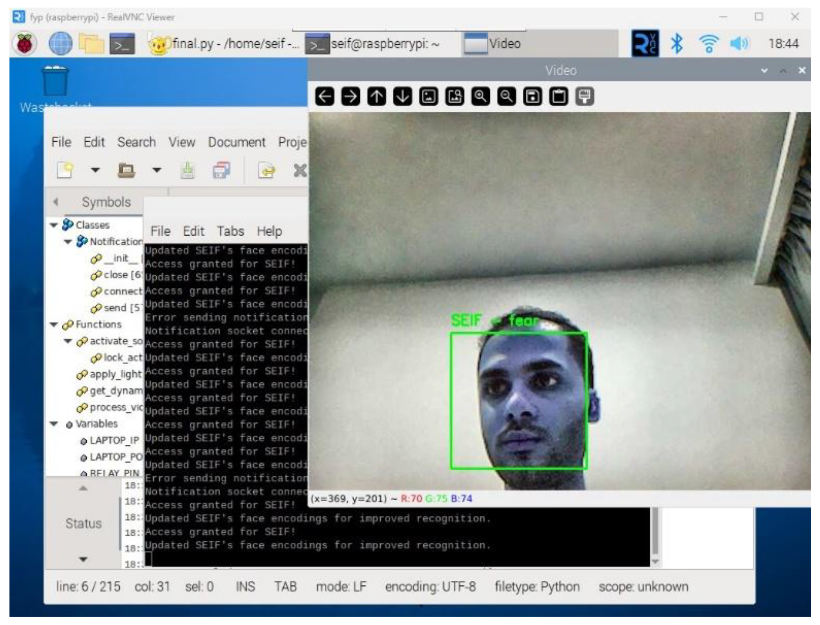Select the LAPTOP_IP variable symbol
Screen dimensions: 820x625
coord(114,441)
